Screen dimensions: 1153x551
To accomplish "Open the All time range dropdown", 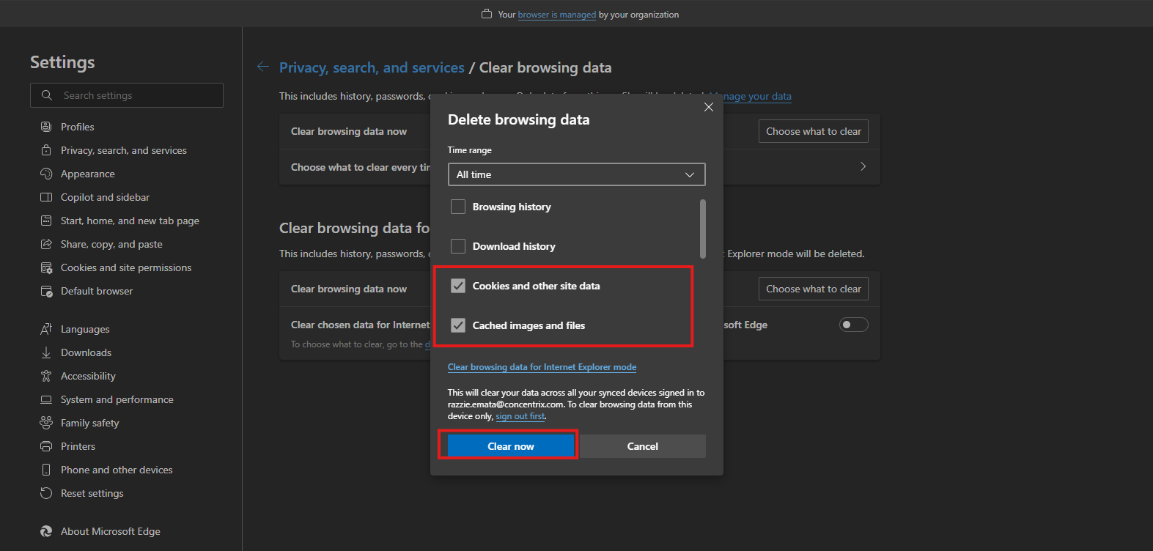I will 576,174.
